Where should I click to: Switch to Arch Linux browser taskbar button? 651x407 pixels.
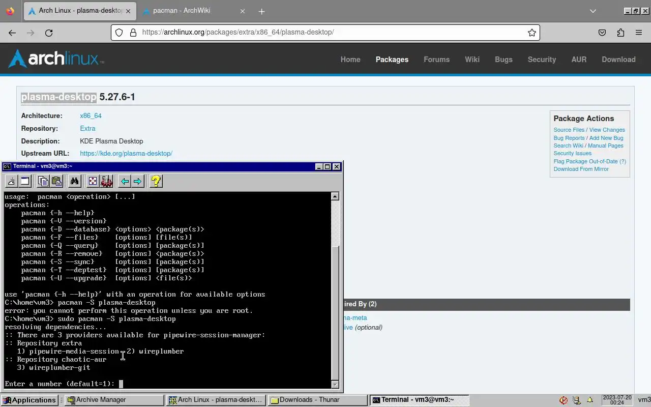pos(216,400)
